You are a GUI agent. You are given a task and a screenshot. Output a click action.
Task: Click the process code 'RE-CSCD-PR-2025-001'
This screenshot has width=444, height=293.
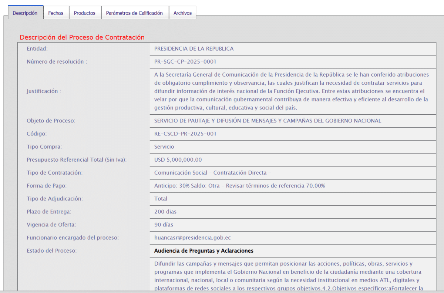click(x=185, y=134)
